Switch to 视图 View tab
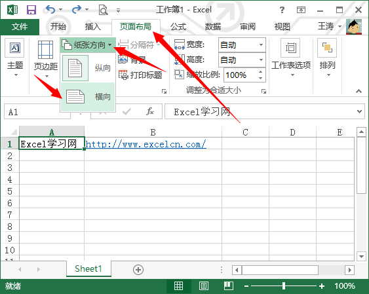Screen dimensions: 369x294 282,27
